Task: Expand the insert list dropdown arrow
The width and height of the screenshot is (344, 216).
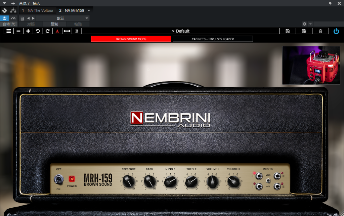Action: pos(89,10)
